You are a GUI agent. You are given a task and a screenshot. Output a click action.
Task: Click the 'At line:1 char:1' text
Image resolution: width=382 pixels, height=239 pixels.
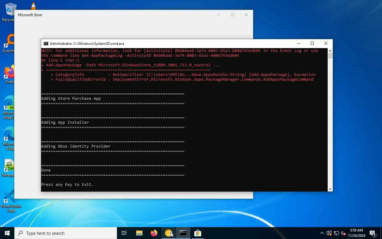tap(60, 60)
